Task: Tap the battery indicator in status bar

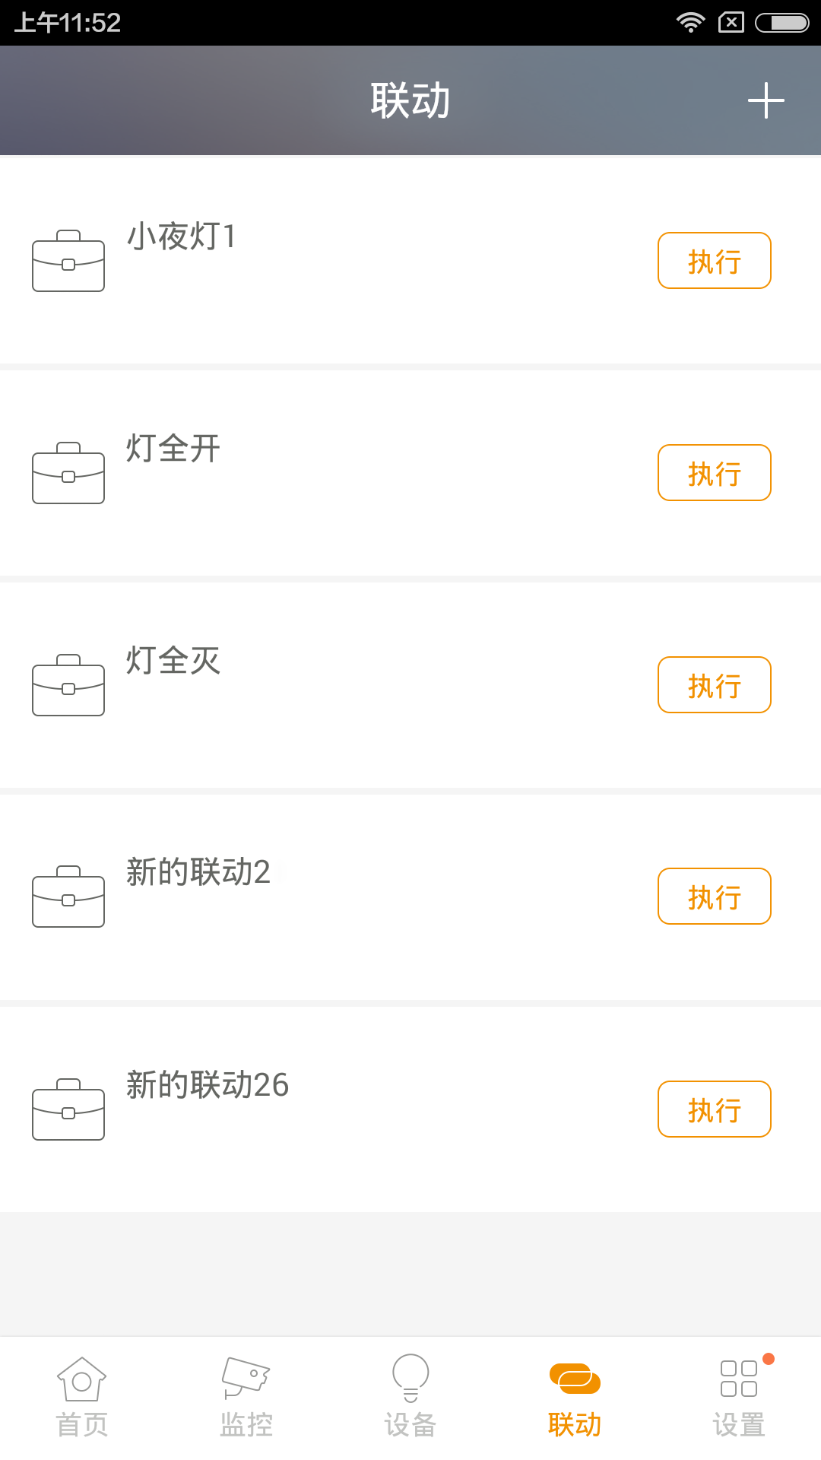Action: click(781, 23)
